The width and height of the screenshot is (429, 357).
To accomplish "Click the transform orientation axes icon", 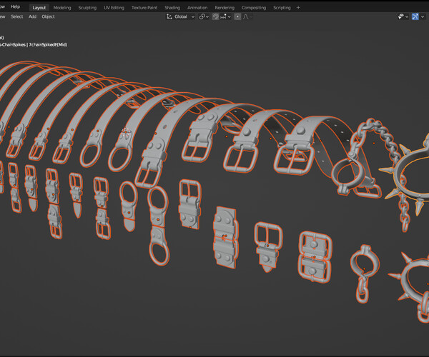I will [169, 16].
